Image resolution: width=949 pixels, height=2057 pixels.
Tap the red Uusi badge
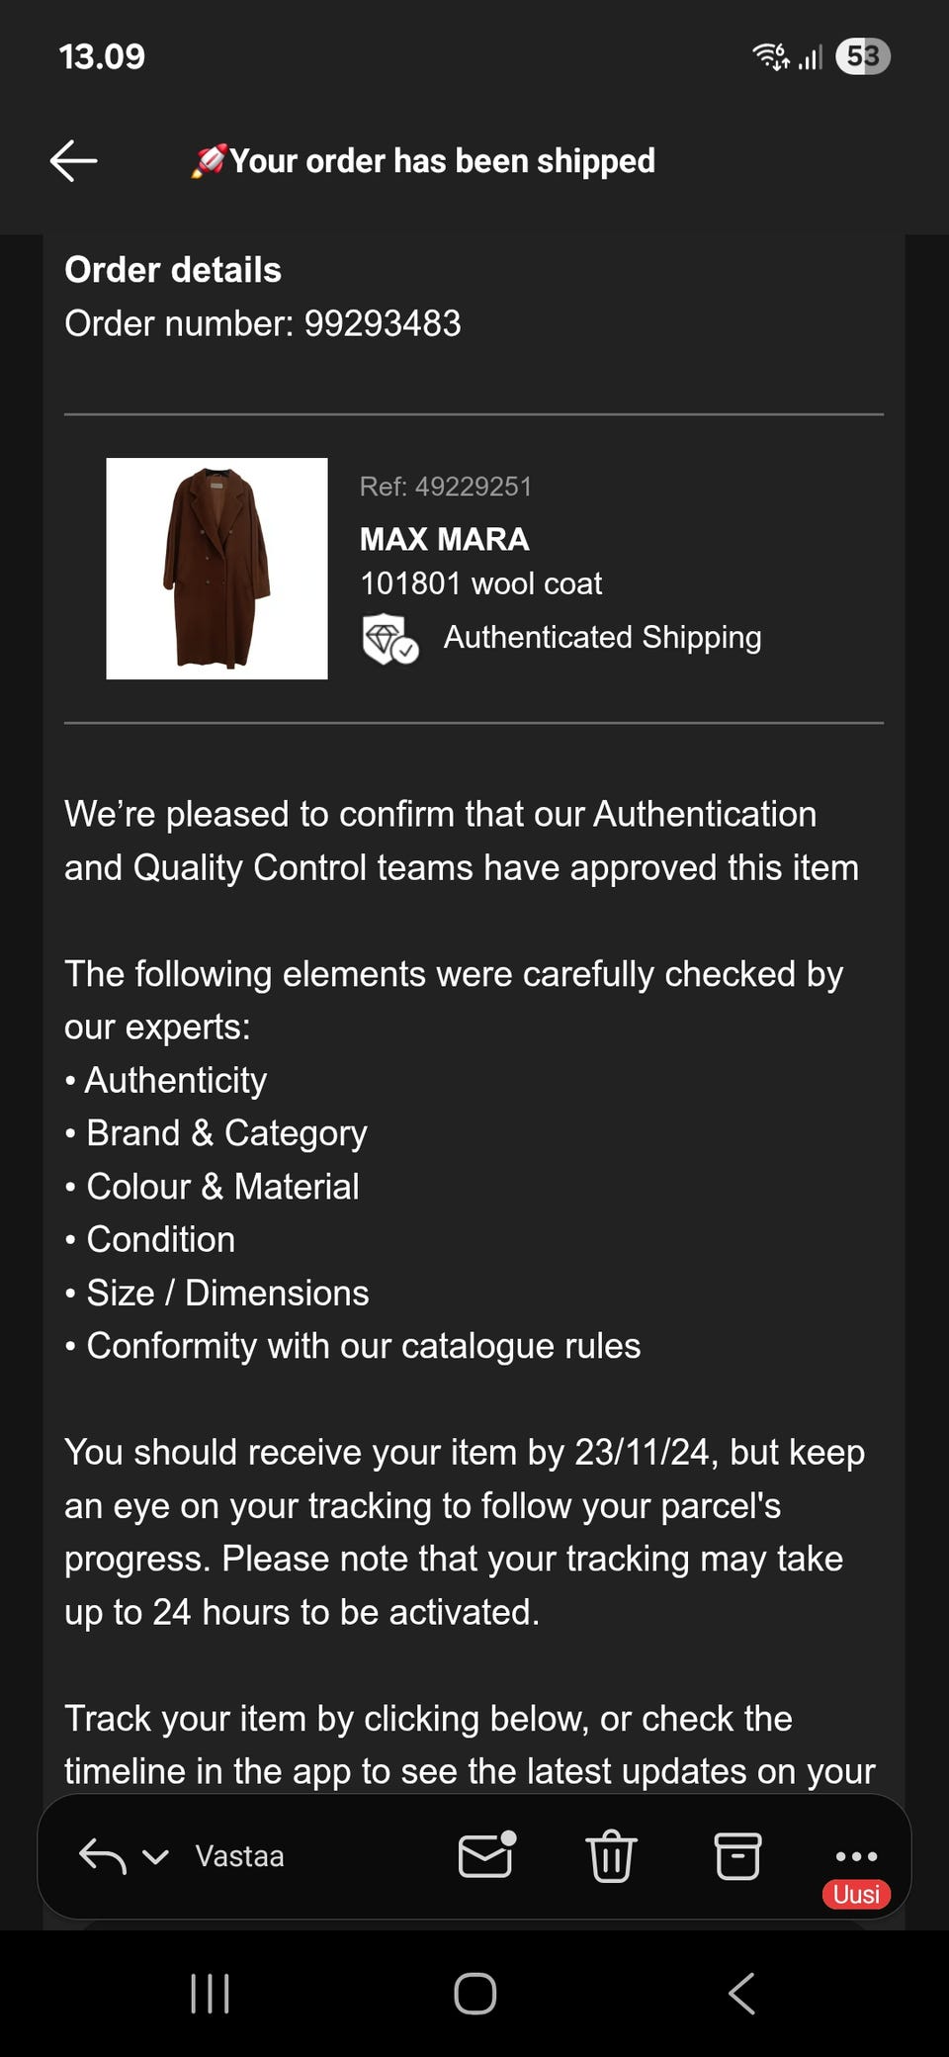856,1894
